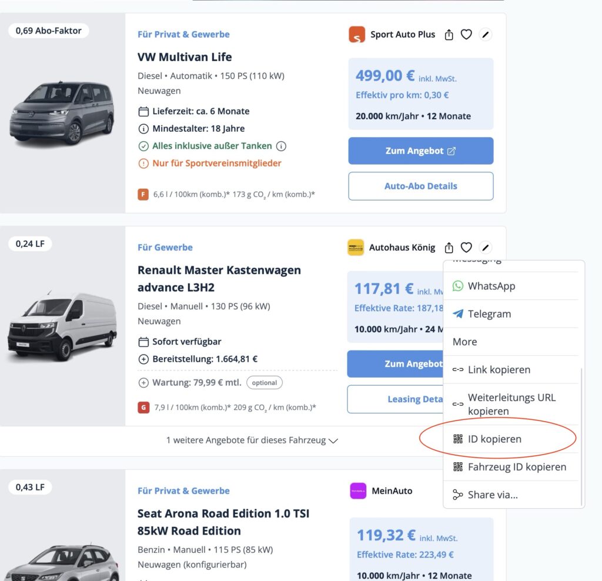602x581 pixels.
Task: Favorite the Renault Master with heart icon
Action: 466,248
